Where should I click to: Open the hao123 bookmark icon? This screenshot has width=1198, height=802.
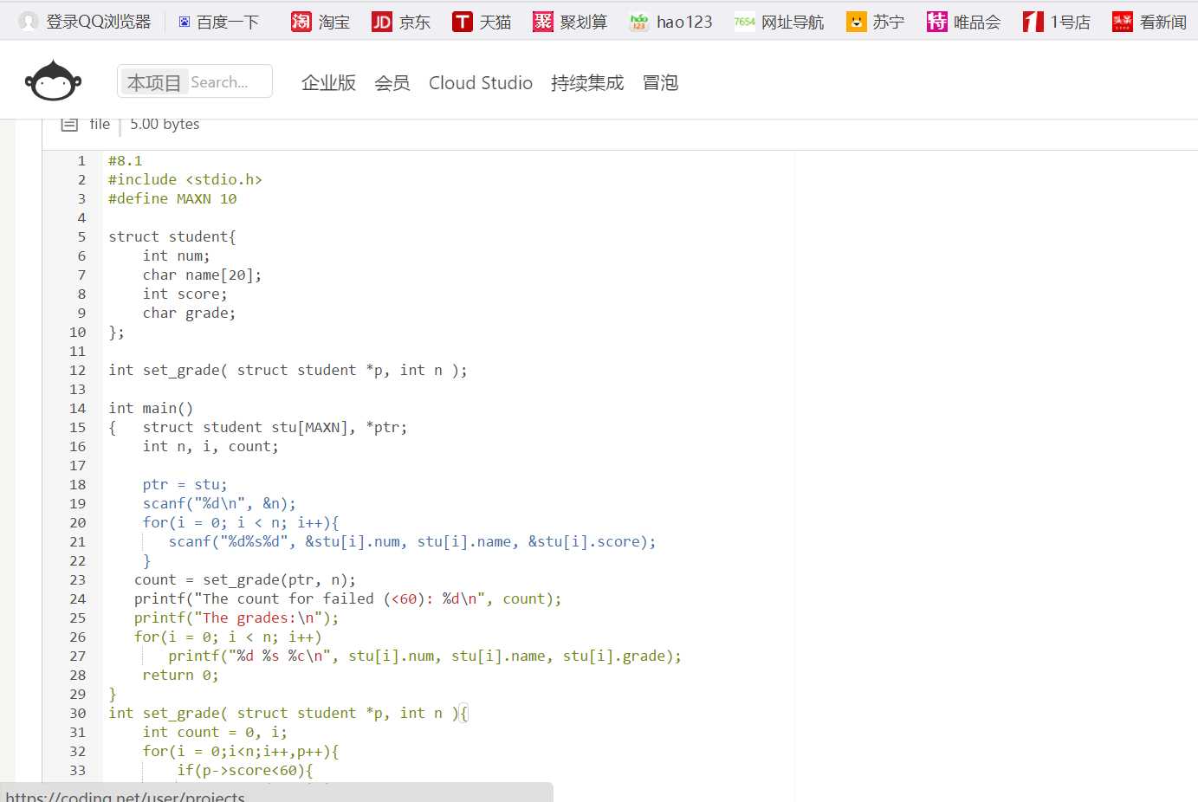[639, 22]
